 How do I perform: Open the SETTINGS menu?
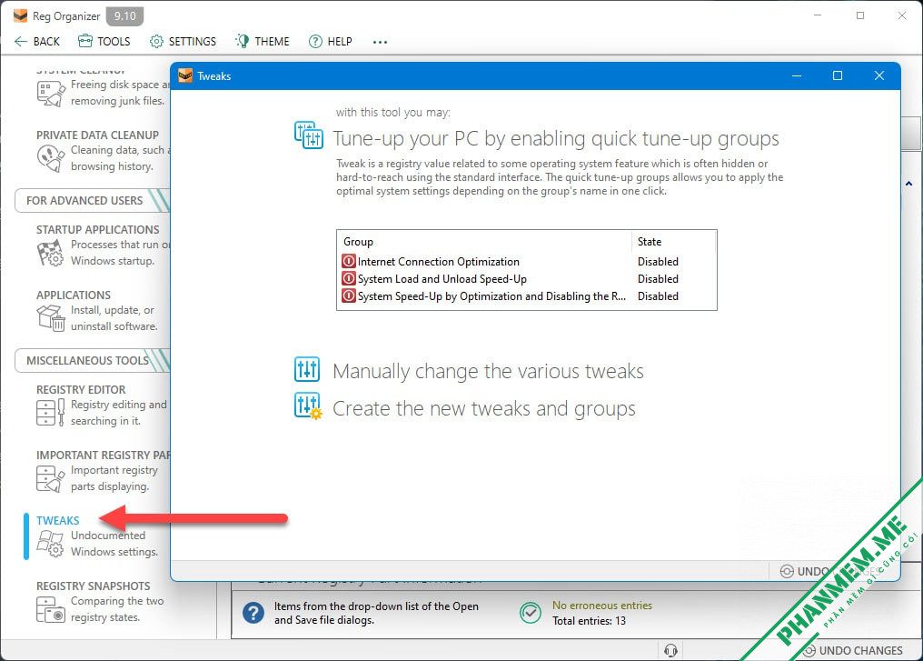pyautogui.click(x=183, y=41)
